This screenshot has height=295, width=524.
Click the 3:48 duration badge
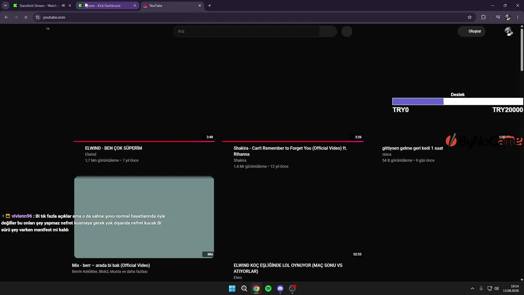coord(210,137)
